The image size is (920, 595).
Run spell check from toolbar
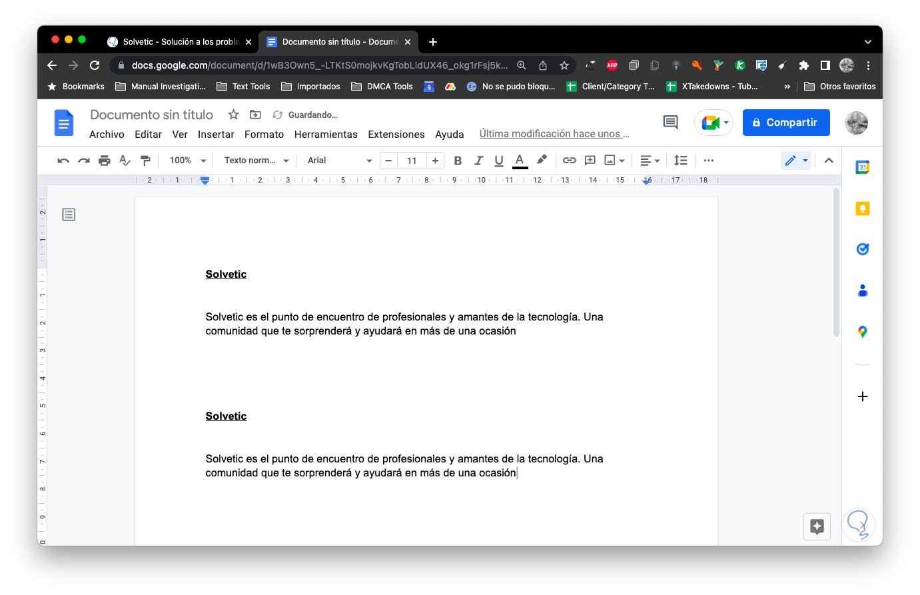(125, 161)
